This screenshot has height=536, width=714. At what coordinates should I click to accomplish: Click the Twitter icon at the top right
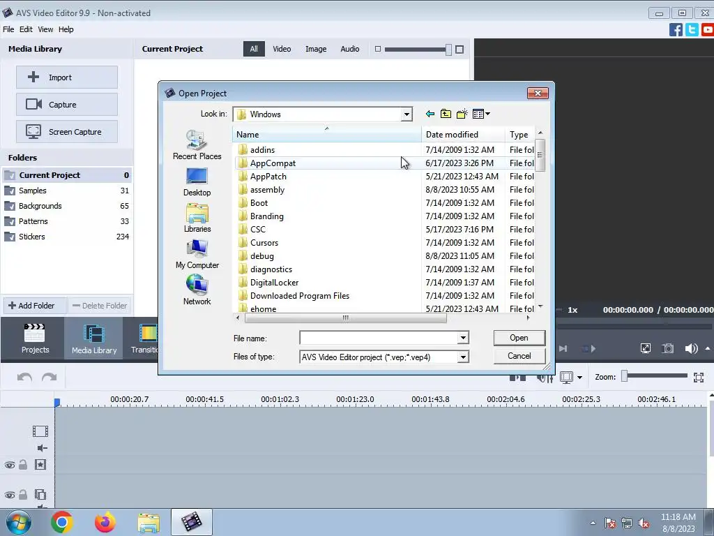pos(692,30)
